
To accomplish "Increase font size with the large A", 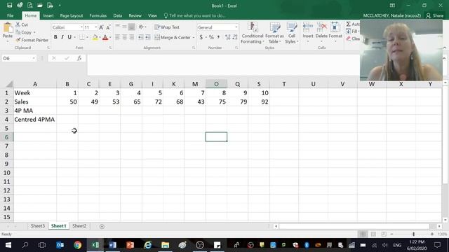I will pos(101,27).
